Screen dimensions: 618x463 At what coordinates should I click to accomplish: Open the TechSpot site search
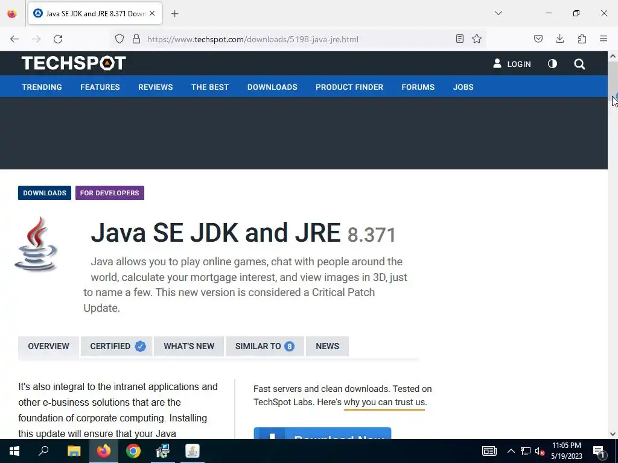click(579, 64)
